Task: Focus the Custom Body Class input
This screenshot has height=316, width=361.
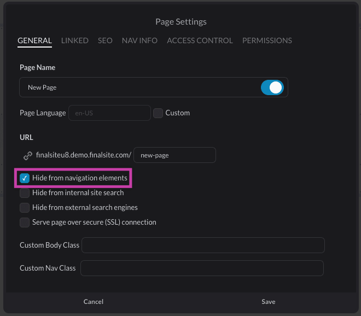Action: click(203, 245)
